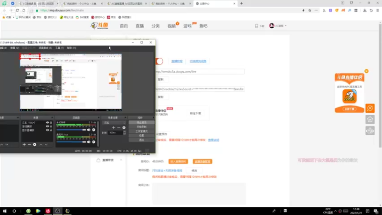
Task: Open Mic/Aux audio settings gear
Action: click(x=94, y=142)
